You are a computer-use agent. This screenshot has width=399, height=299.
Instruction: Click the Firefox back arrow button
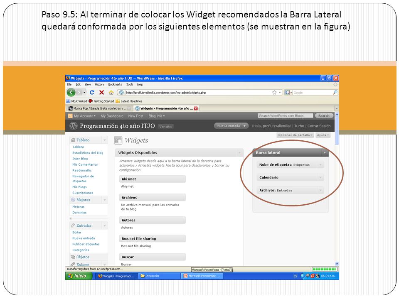[71, 92]
